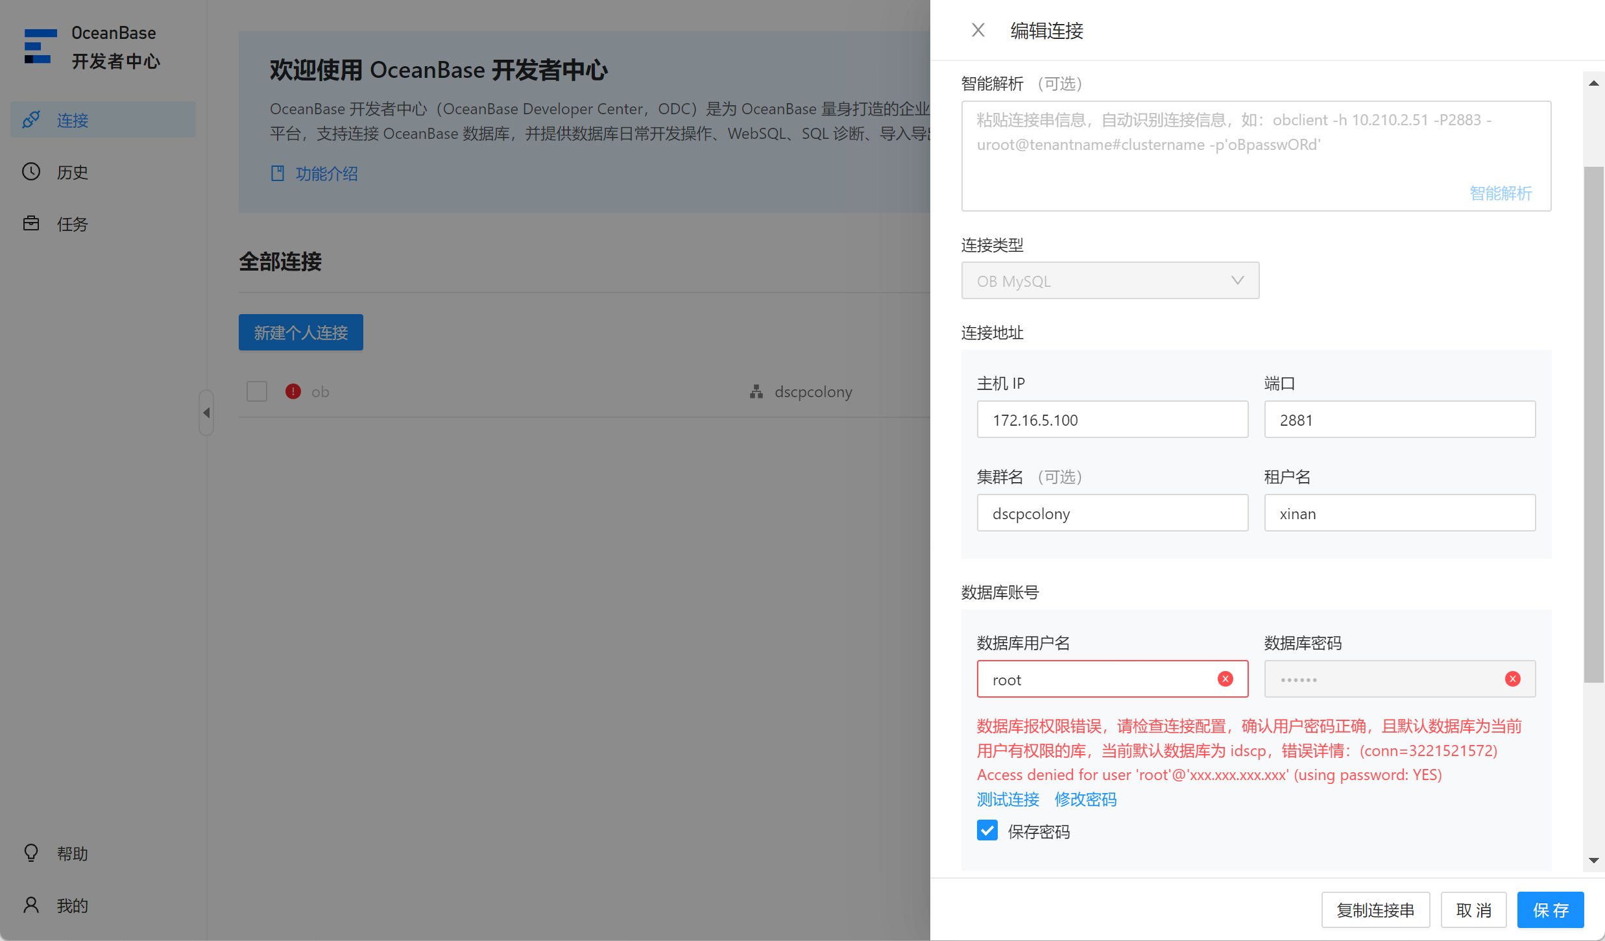Click the 测试连接 link

tap(1008, 799)
